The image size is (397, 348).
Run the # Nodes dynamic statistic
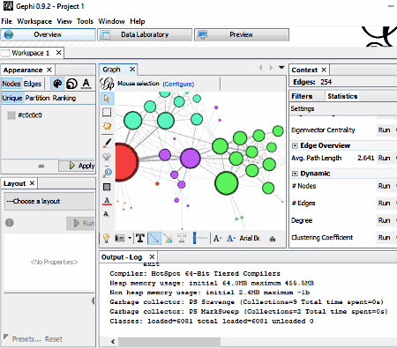click(x=384, y=186)
